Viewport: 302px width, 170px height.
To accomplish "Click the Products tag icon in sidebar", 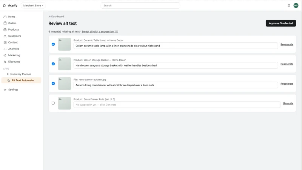I will (5, 29).
